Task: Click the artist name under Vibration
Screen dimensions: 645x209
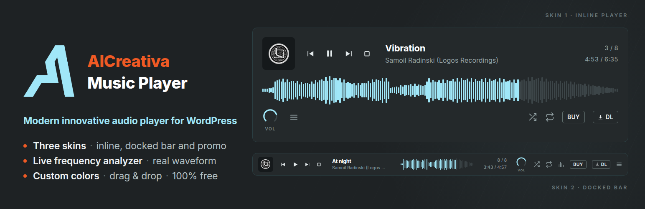Action: click(442, 60)
